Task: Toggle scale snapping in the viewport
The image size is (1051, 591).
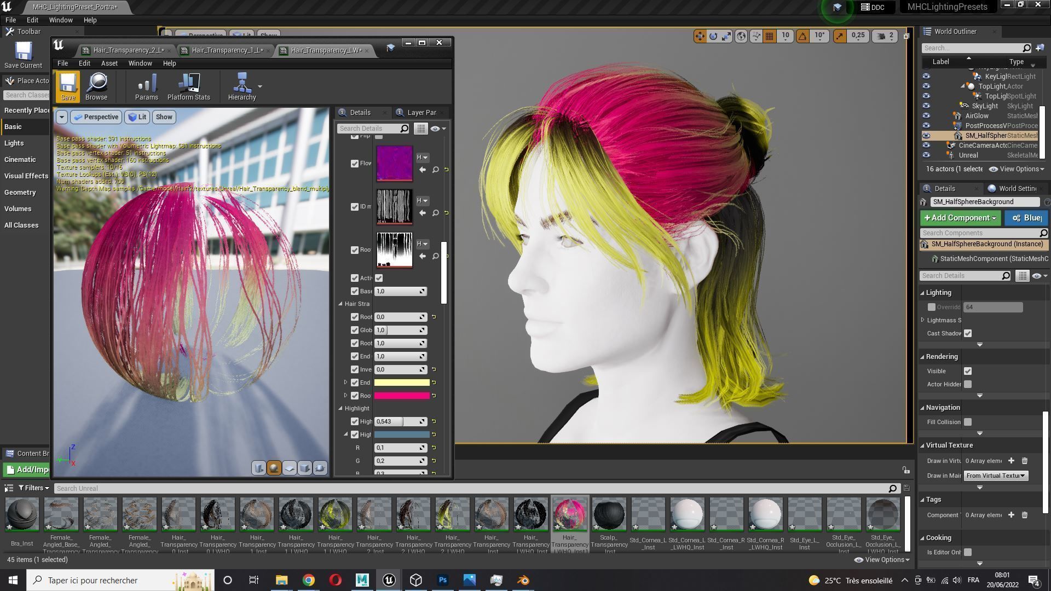Action: 840,36
